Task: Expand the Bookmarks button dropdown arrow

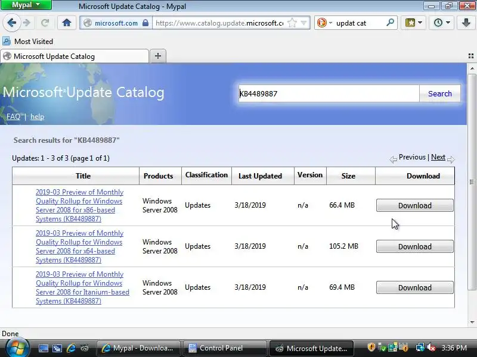Action: point(420,23)
